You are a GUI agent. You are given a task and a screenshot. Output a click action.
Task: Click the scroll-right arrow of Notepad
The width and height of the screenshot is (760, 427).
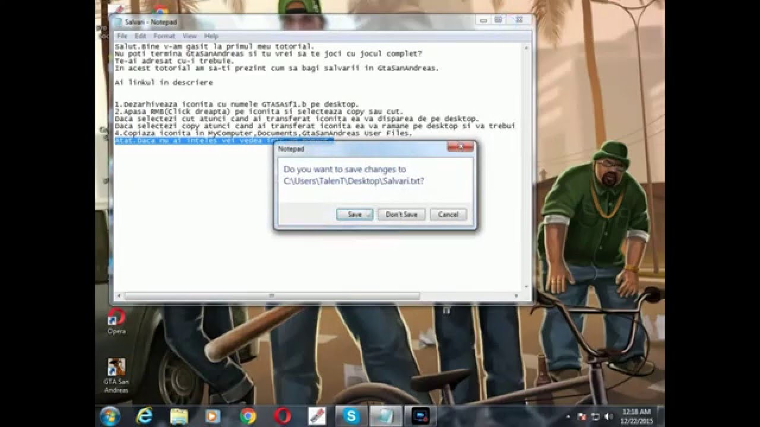point(517,295)
